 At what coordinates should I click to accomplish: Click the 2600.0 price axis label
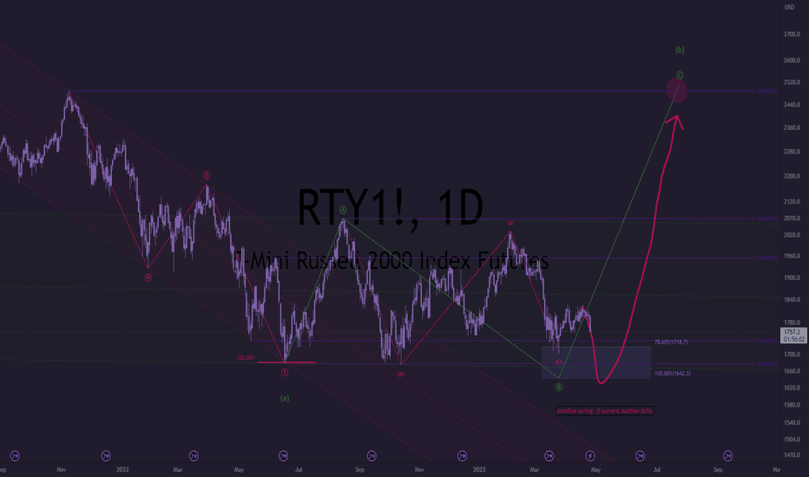[792, 61]
